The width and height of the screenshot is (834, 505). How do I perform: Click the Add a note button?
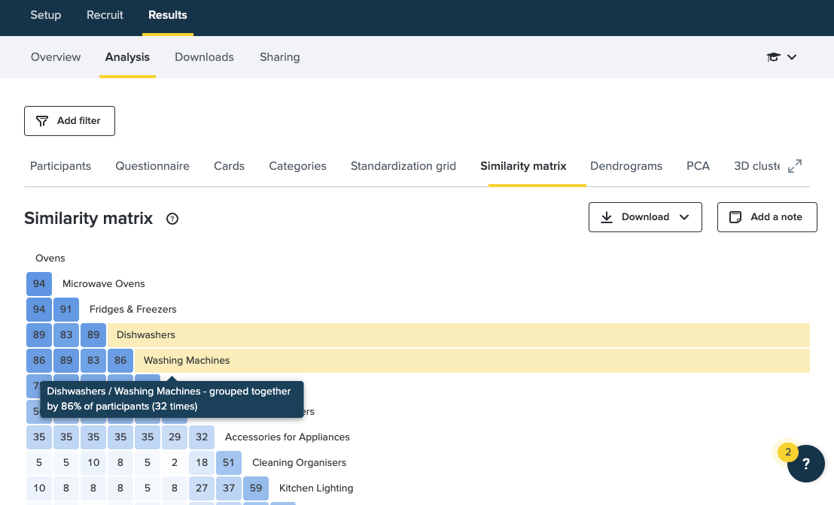point(766,217)
